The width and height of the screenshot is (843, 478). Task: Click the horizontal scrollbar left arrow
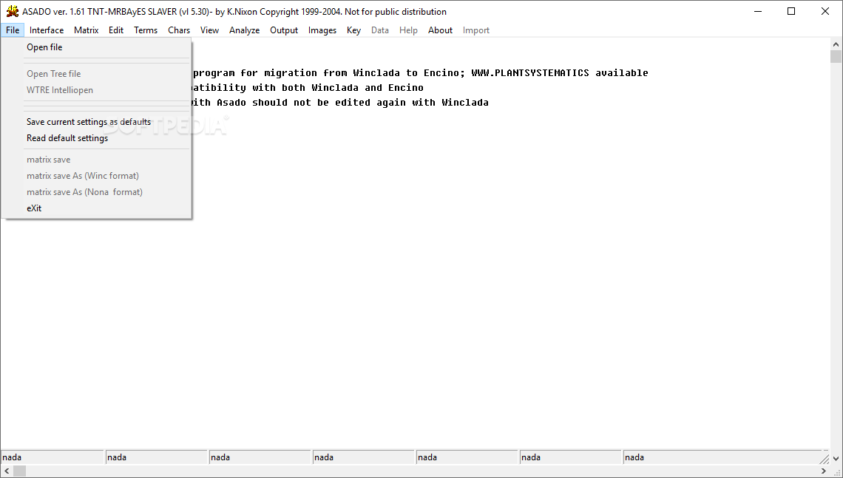[x=7, y=471]
